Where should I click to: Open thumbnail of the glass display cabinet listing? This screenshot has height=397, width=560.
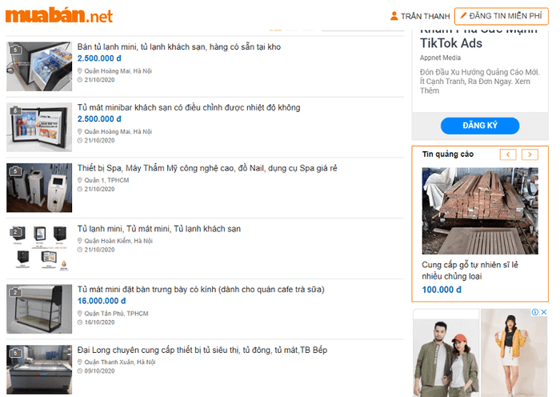(x=39, y=309)
